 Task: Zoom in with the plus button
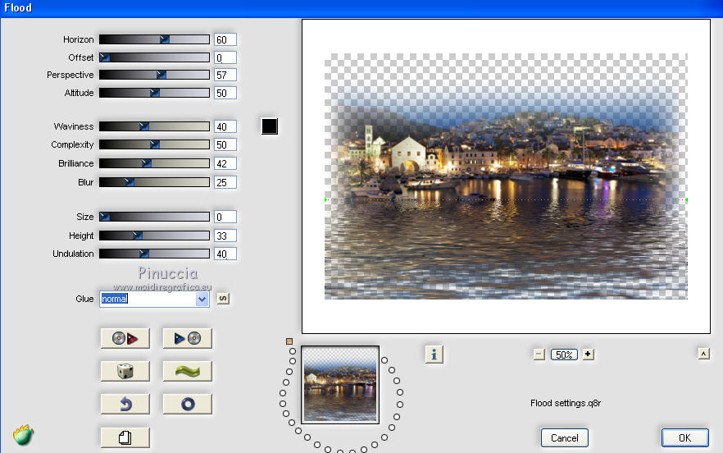[588, 355]
